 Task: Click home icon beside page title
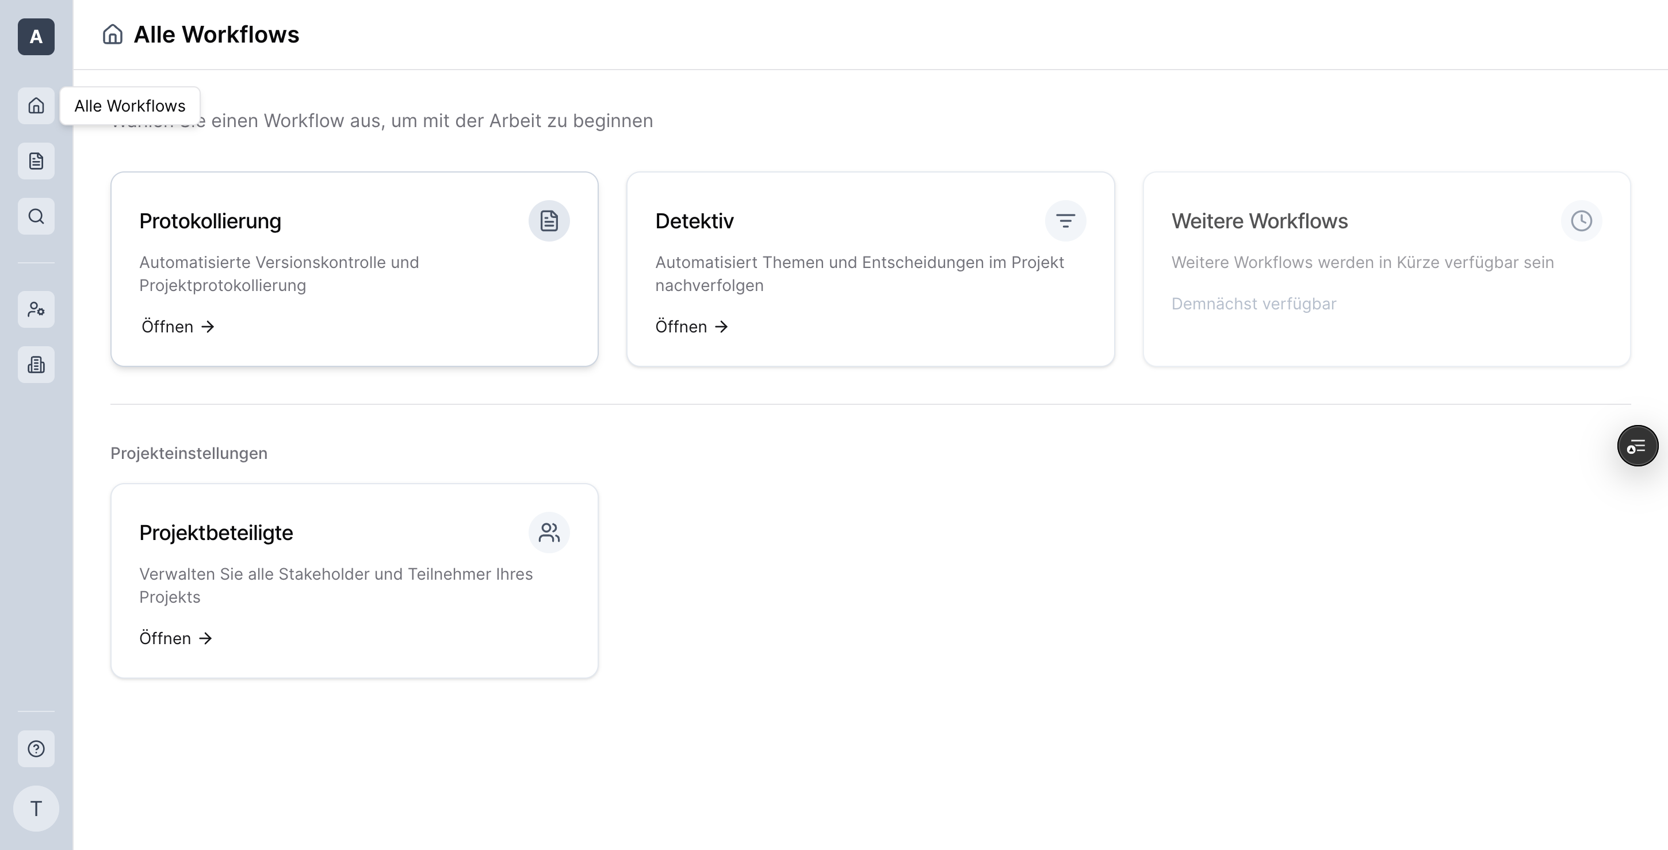tap(113, 35)
